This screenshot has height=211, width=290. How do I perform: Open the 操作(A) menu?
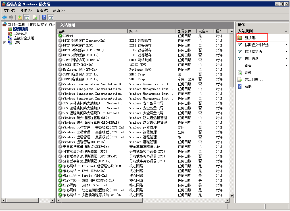click(26, 10)
